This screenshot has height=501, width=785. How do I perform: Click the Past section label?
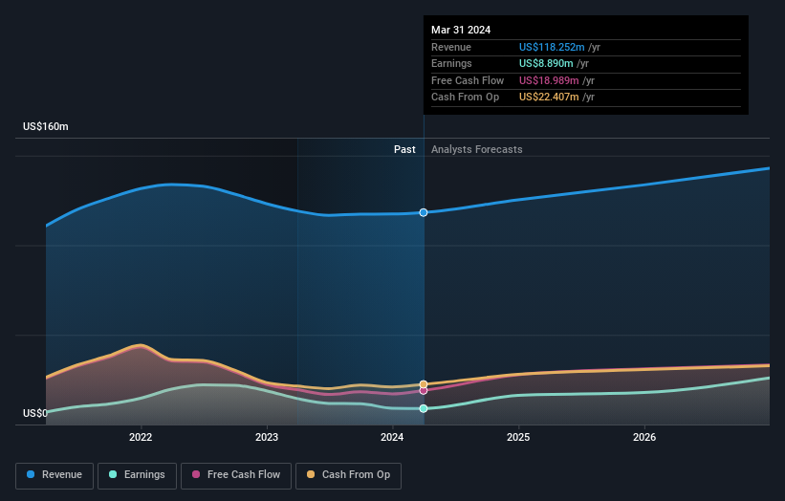(x=404, y=149)
